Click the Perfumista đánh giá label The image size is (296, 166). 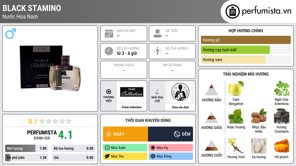point(42,135)
